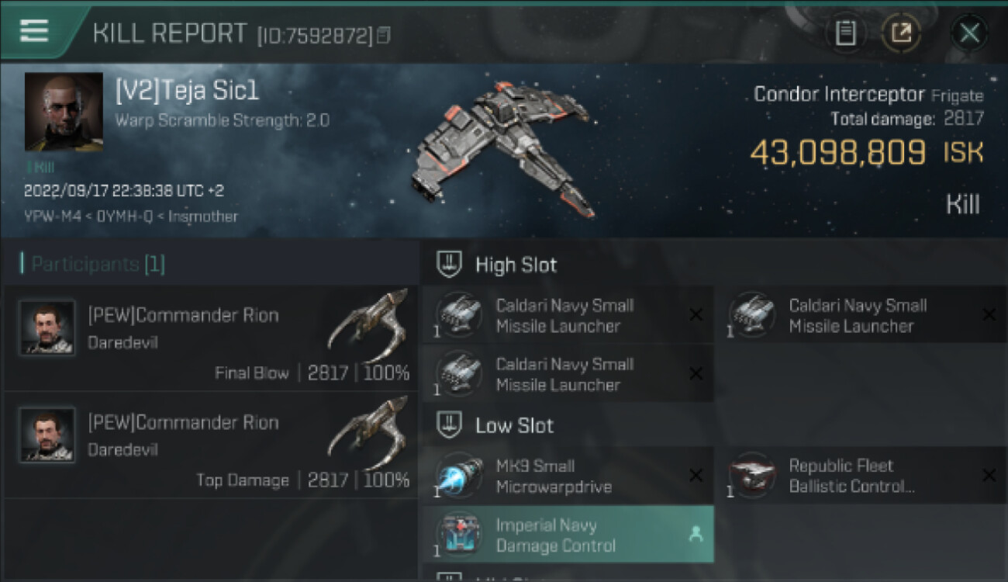
Task: Click the person icon on Damage Control
Action: tap(696, 535)
